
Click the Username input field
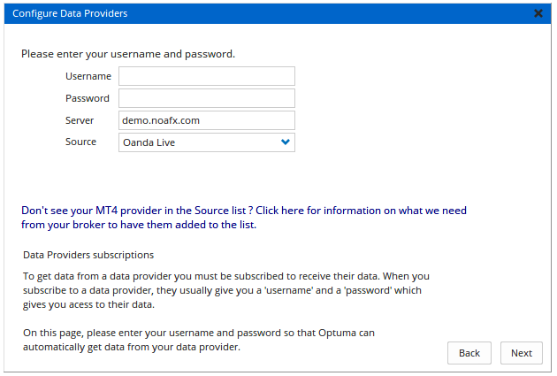(x=206, y=76)
